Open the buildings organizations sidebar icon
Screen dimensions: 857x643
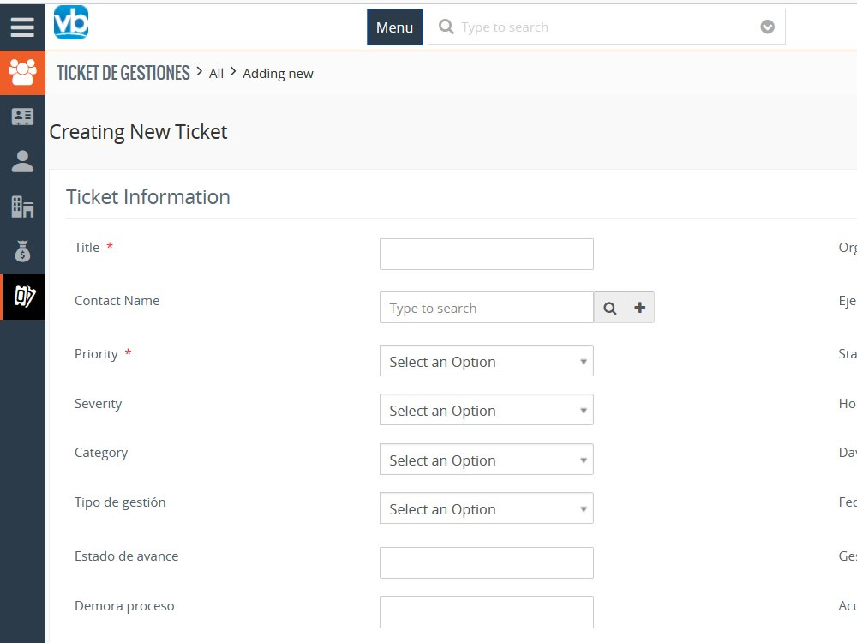[22, 207]
